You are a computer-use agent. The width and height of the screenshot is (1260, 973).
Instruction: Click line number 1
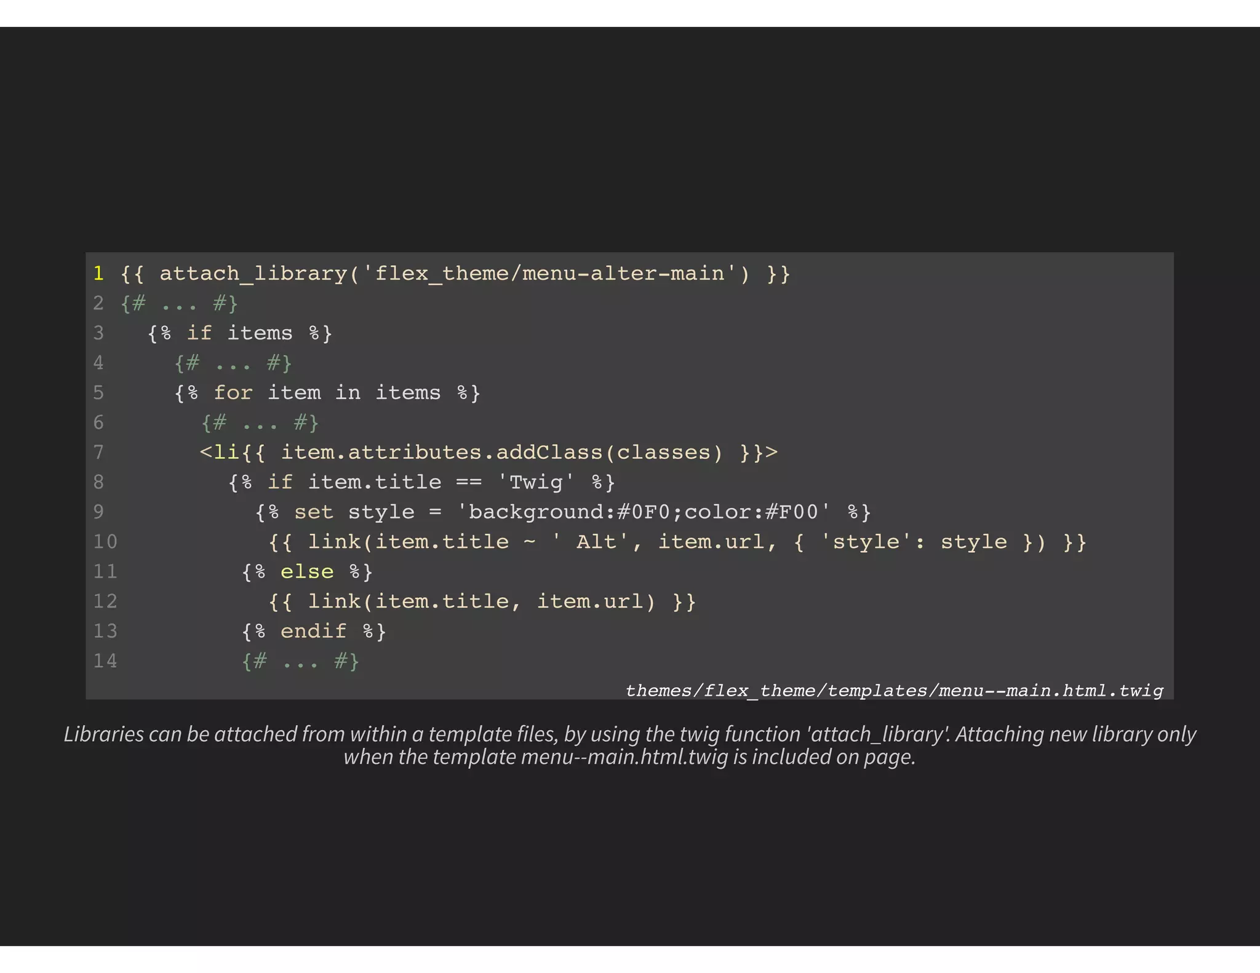[x=98, y=273]
